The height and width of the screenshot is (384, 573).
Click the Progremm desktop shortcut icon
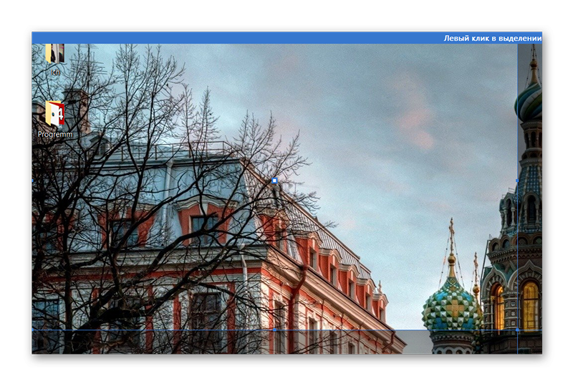coord(55,113)
